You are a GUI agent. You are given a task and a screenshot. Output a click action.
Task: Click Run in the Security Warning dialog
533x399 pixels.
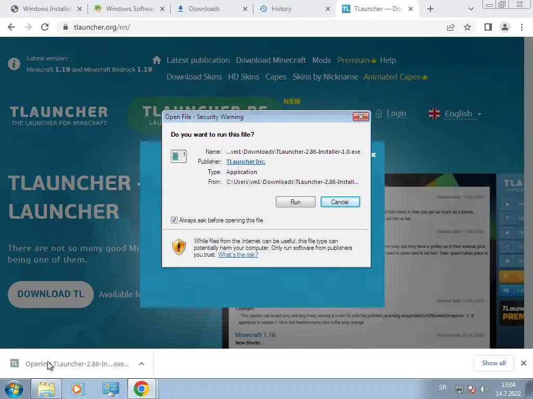tap(295, 202)
